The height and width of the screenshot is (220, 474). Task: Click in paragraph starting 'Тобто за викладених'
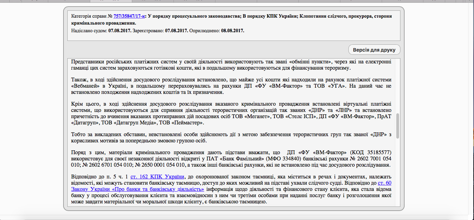coord(208,138)
